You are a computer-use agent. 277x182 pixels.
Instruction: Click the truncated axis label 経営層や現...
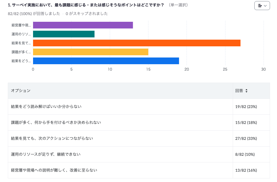point(21,25)
